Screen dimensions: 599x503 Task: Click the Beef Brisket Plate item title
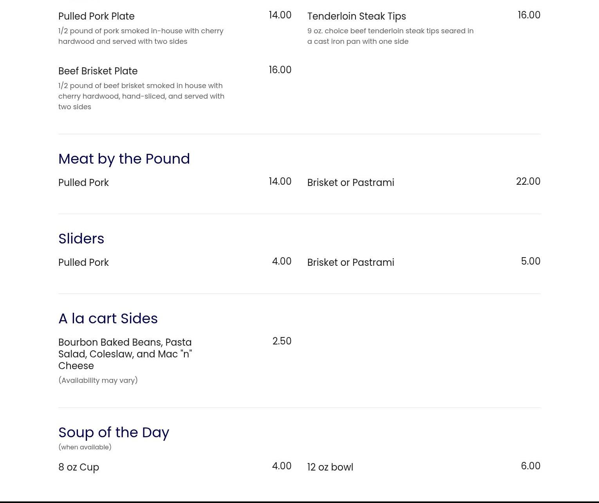(98, 71)
